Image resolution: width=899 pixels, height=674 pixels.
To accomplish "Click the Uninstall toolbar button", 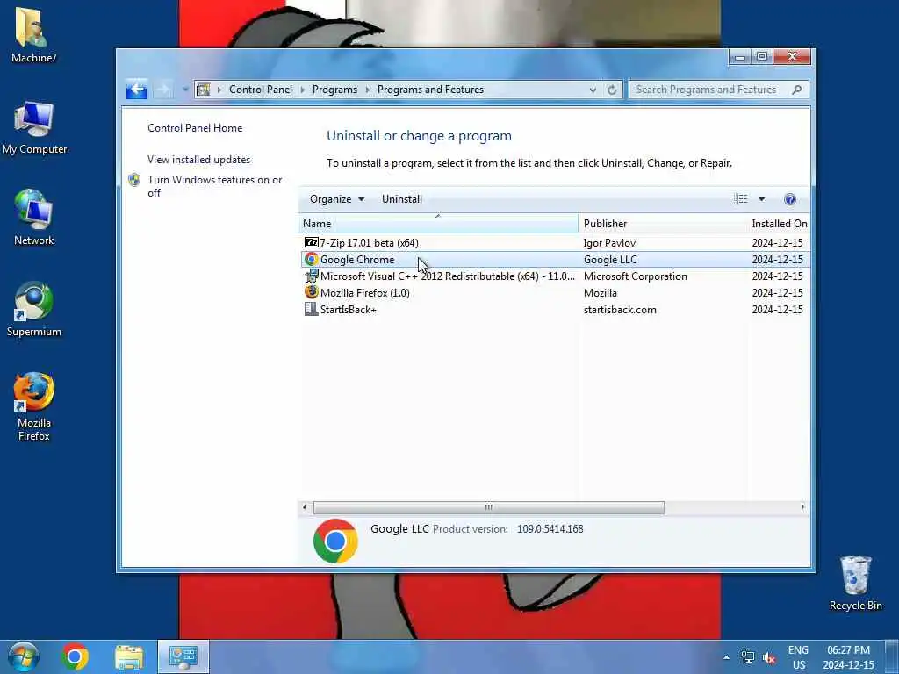I will pos(402,199).
